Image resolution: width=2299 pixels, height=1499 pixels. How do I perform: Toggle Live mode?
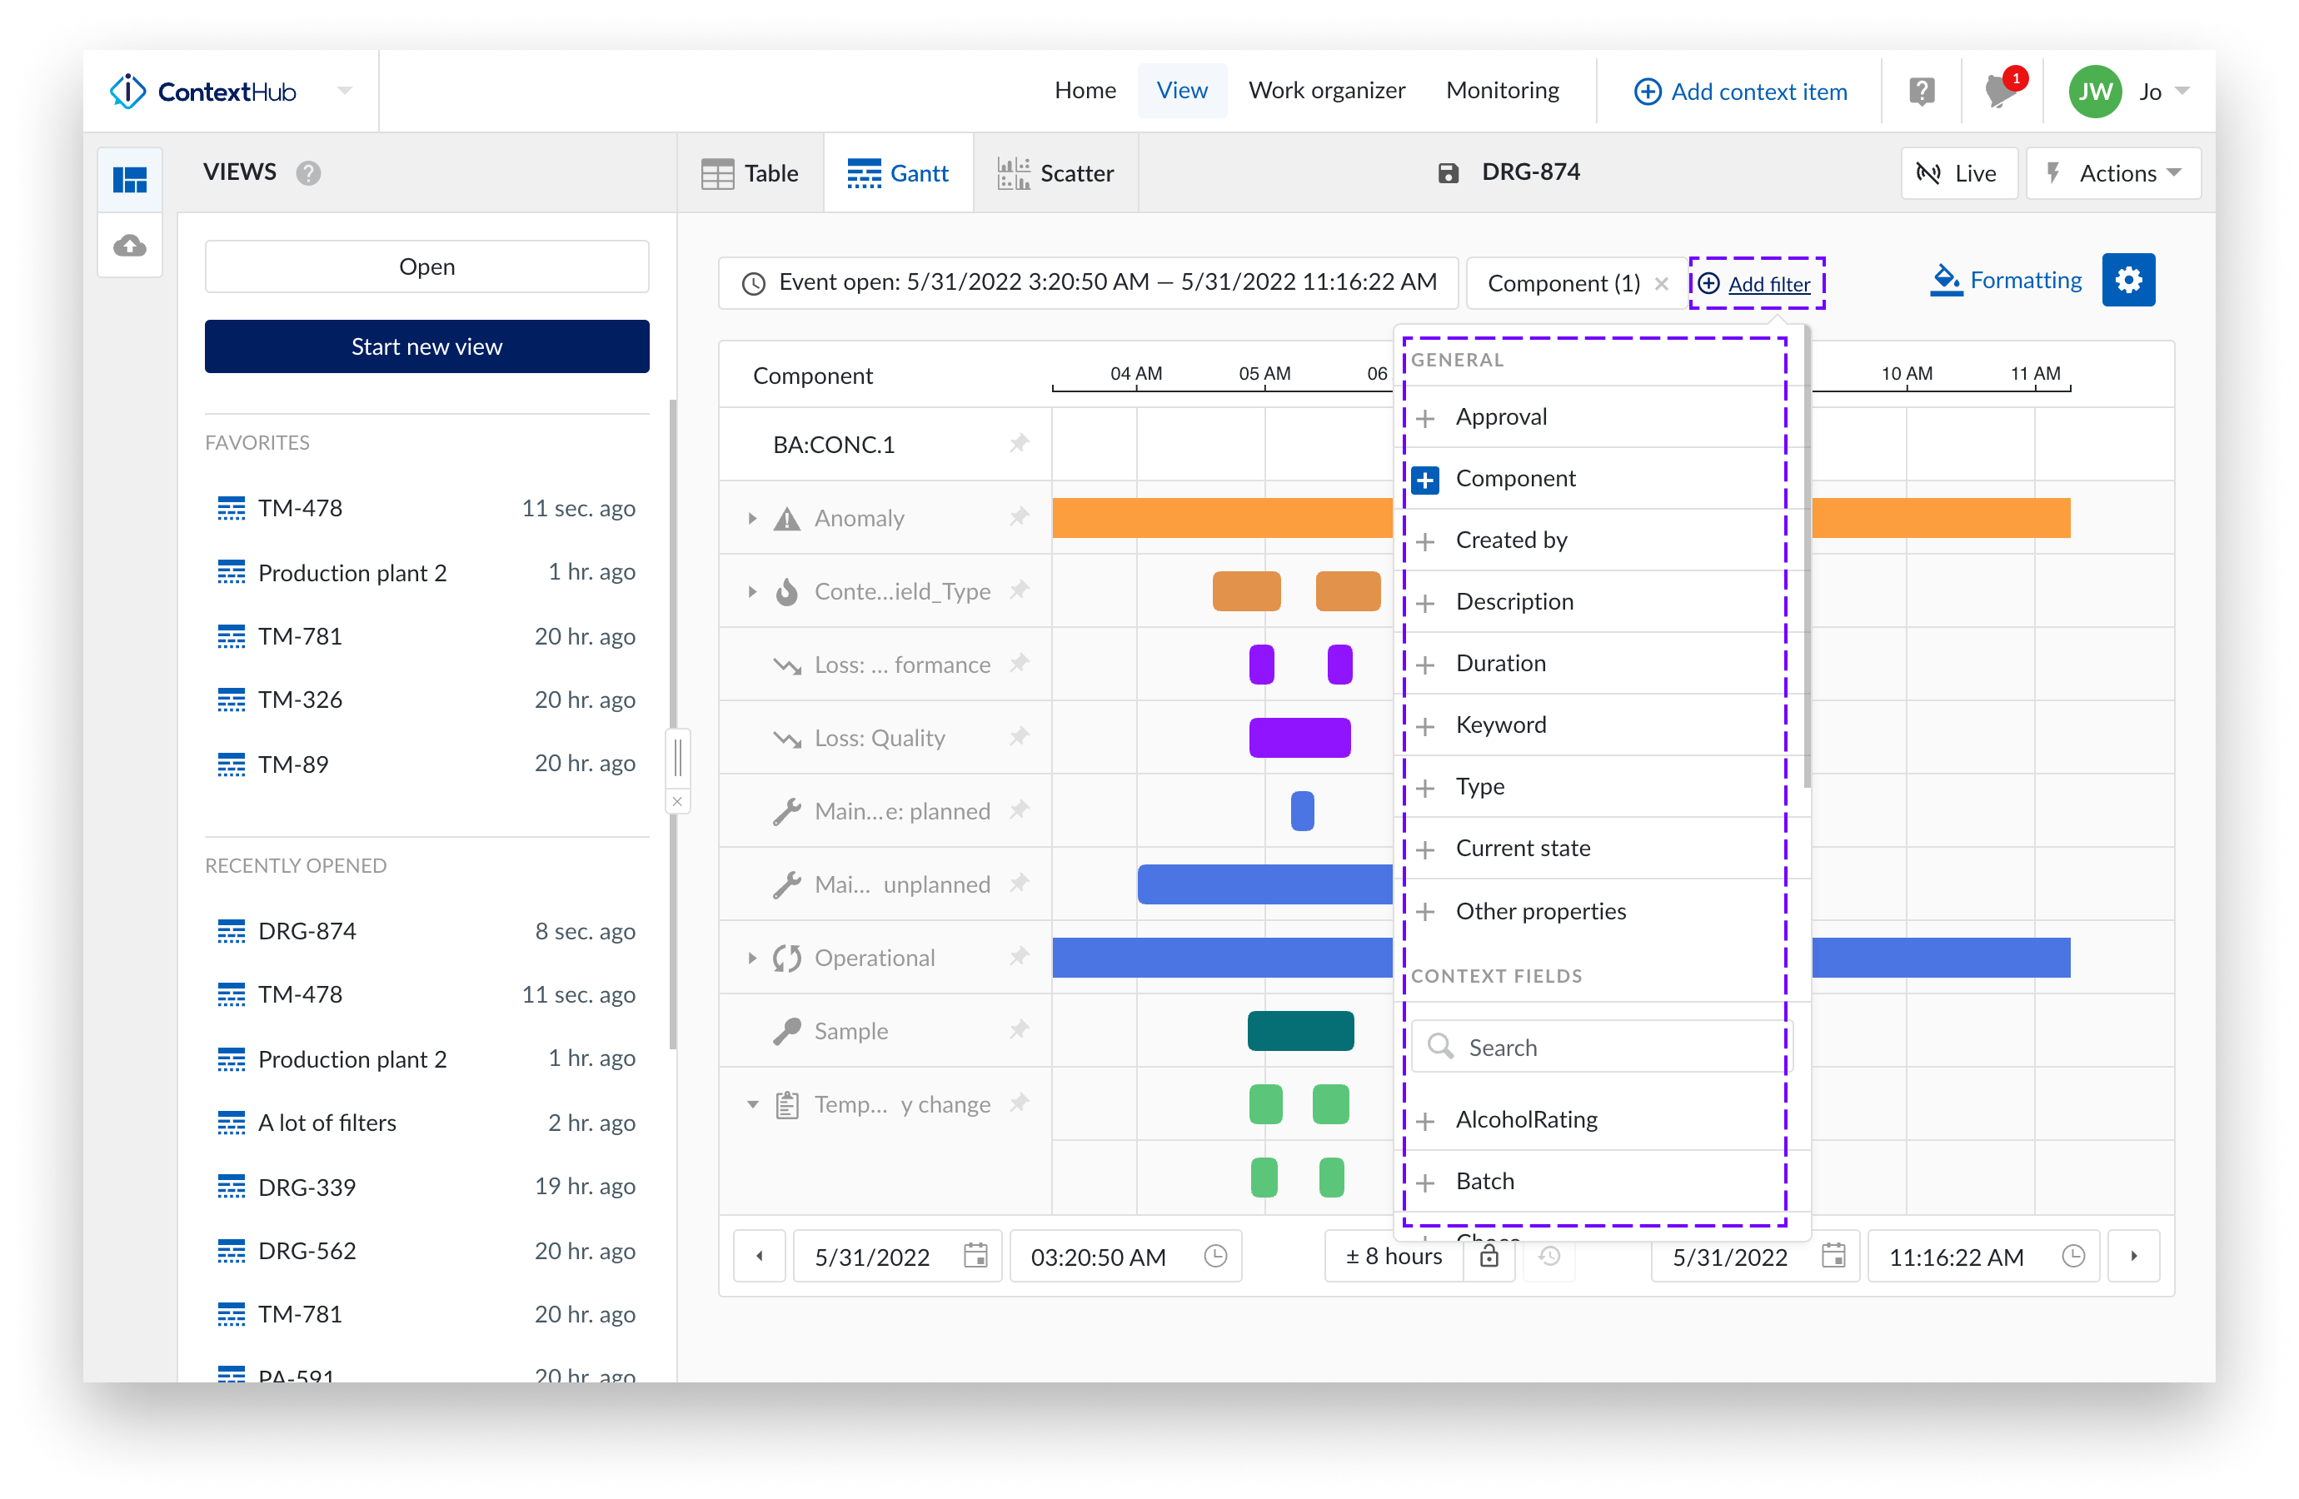[1958, 174]
